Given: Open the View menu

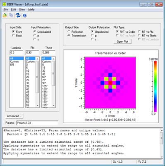Looking at the screenshot, I should [x=22, y=10].
